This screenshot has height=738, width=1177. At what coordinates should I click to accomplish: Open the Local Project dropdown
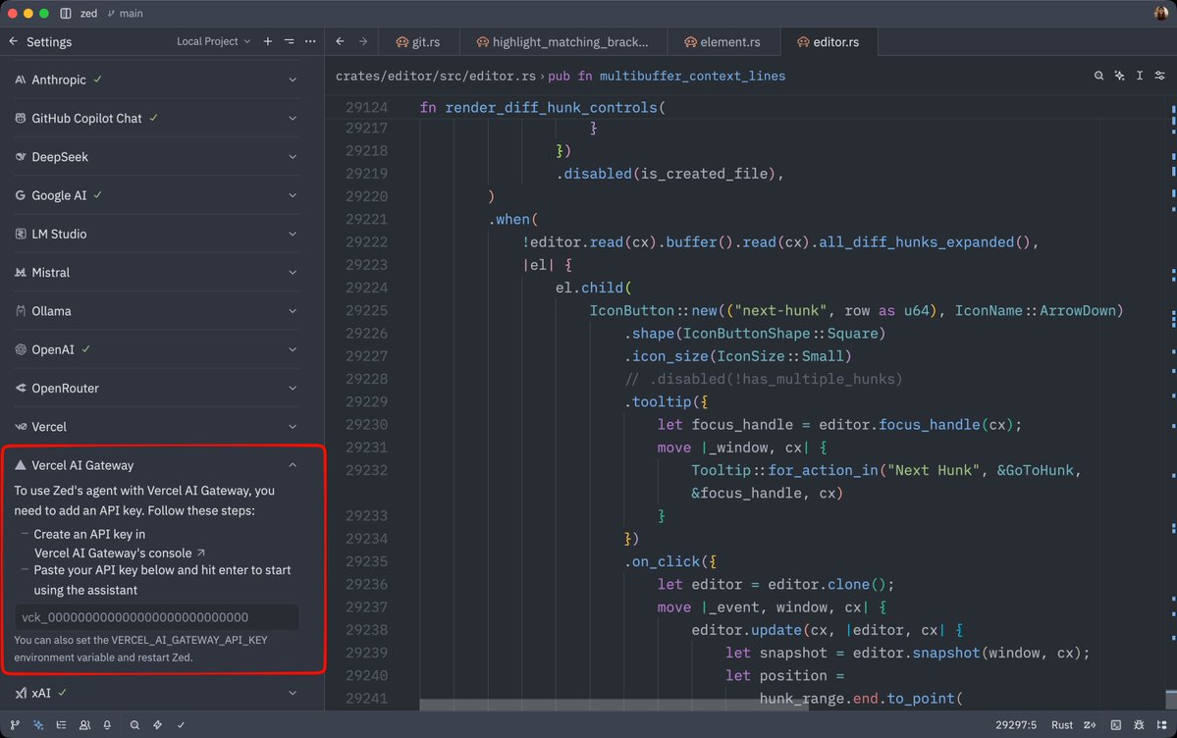[x=213, y=41]
